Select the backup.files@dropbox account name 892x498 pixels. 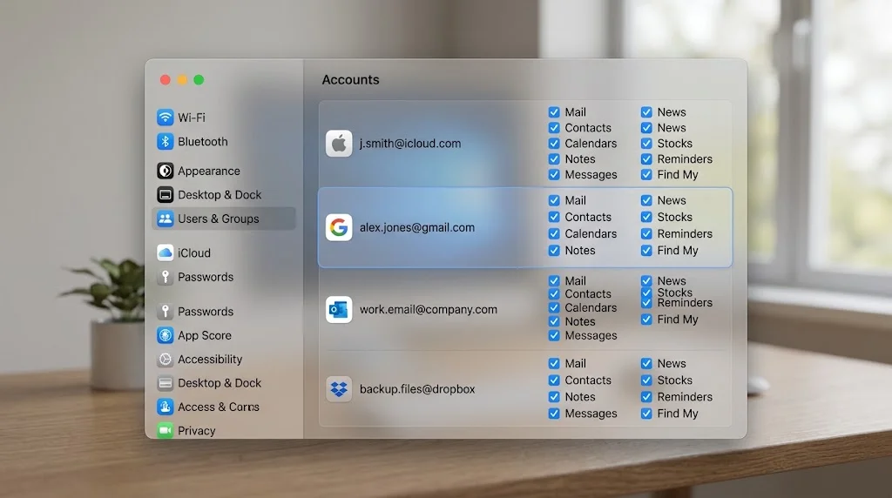pos(417,389)
